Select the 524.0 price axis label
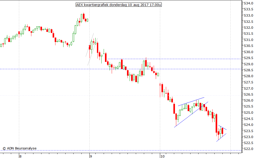254x158 pixels. [x=249, y=125]
